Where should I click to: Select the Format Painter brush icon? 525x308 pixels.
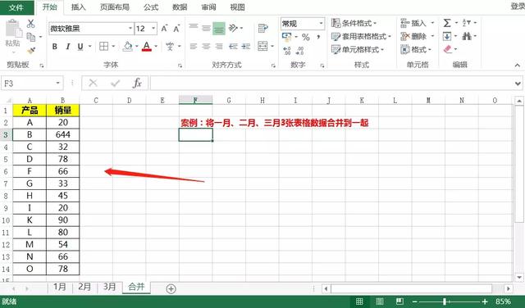click(31, 51)
